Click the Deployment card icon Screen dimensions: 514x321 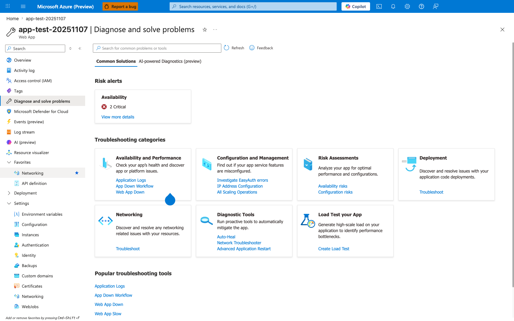[409, 164]
